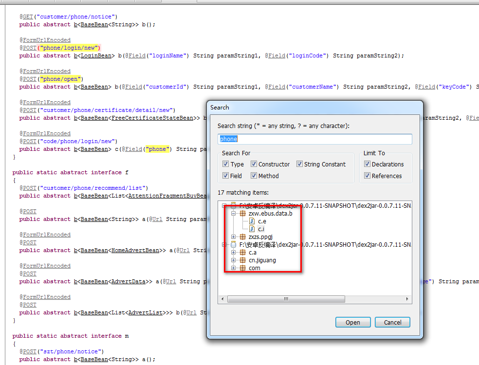479x365 pixels.
Task: Toggle the Method checkbox
Action: [254, 176]
